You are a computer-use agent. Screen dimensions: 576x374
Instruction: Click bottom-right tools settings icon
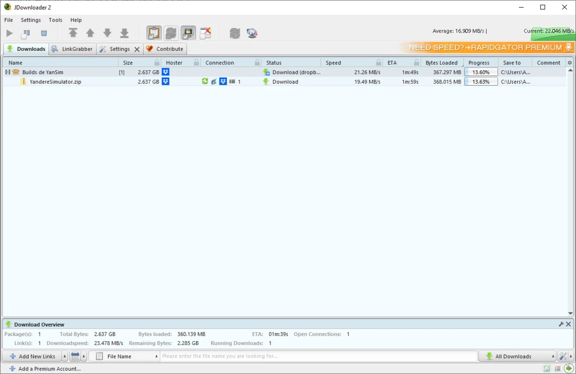563,356
